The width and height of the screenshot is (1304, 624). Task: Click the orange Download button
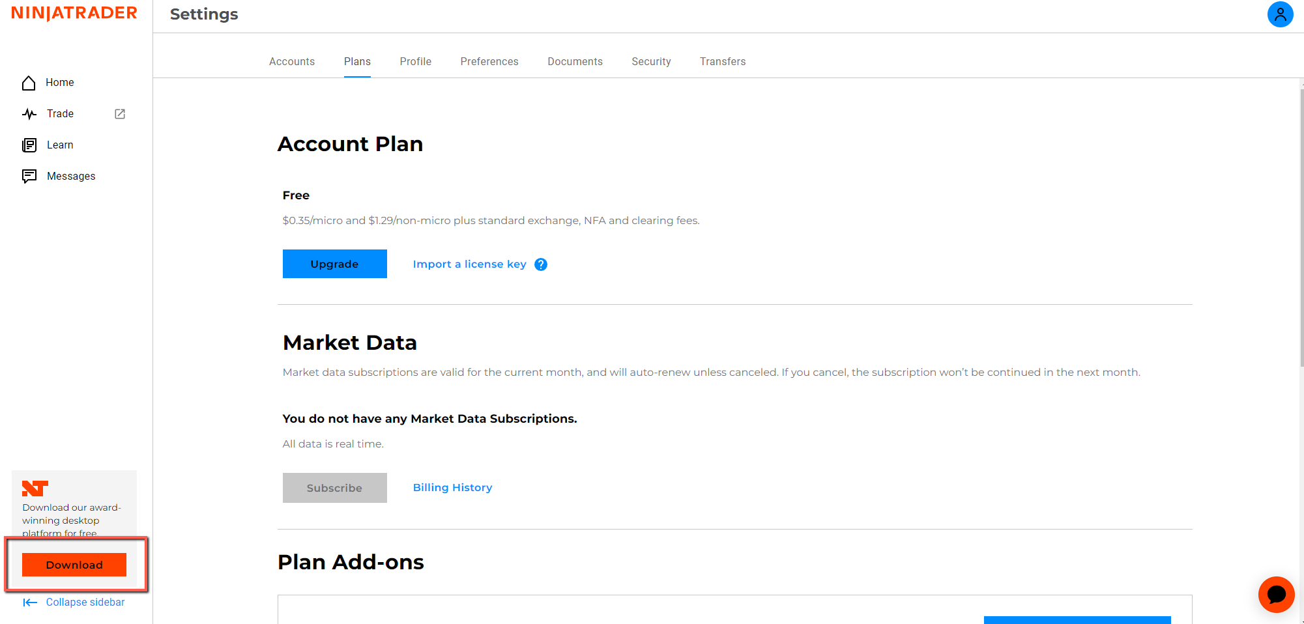pyautogui.click(x=74, y=565)
